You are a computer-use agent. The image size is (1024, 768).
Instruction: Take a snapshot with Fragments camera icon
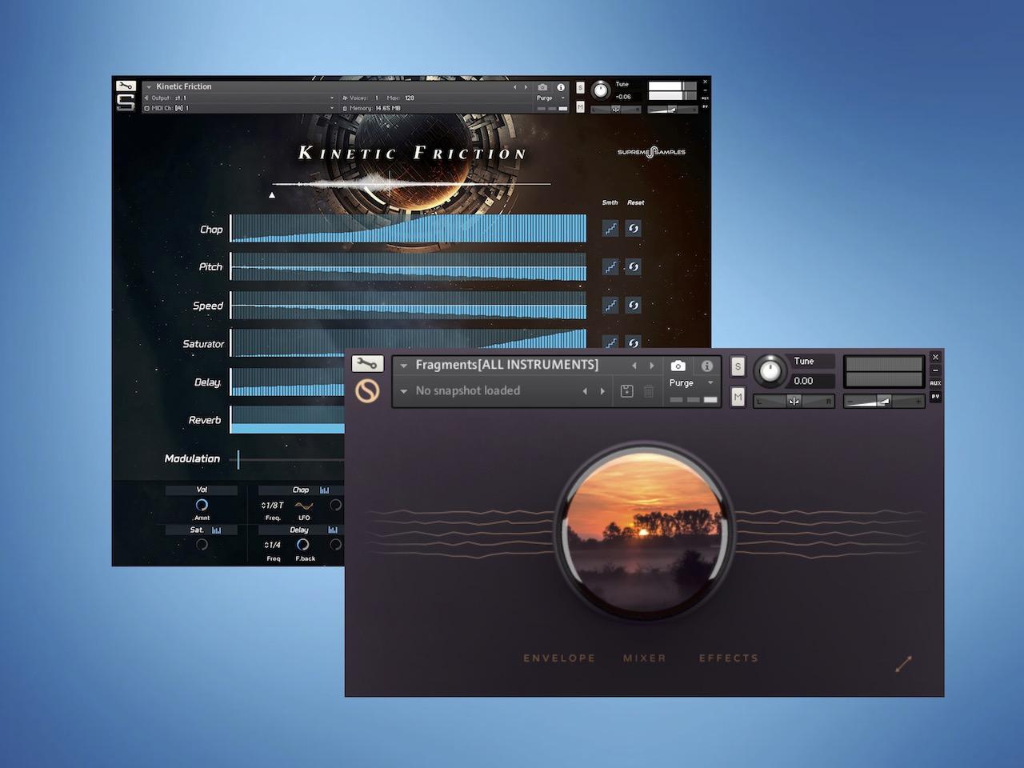click(678, 366)
